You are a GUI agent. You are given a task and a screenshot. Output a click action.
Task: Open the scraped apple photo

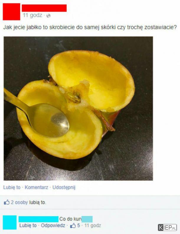click(78, 109)
